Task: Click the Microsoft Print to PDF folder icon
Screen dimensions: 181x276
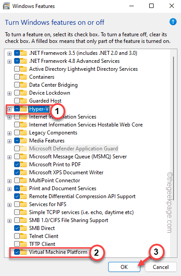Action: [x=23, y=165]
